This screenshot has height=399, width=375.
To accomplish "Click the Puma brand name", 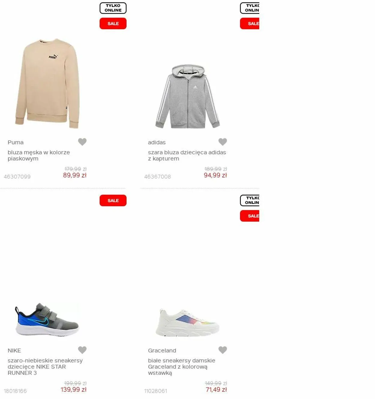I will (x=16, y=142).
